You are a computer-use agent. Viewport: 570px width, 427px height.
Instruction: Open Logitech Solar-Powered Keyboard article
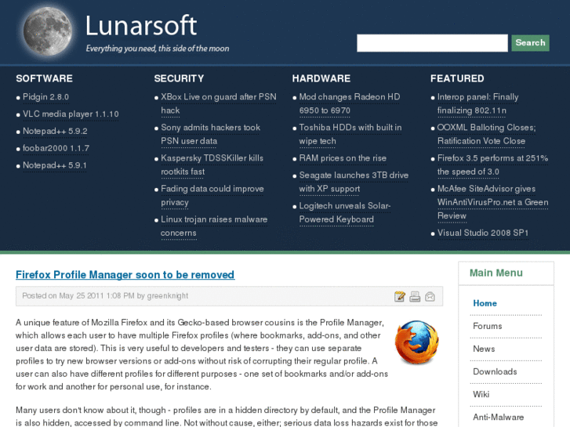click(x=345, y=212)
